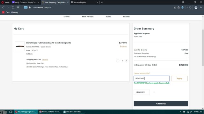Remove the Benchmade knife from cart
This screenshot has height=114, width=204.
tap(123, 46)
